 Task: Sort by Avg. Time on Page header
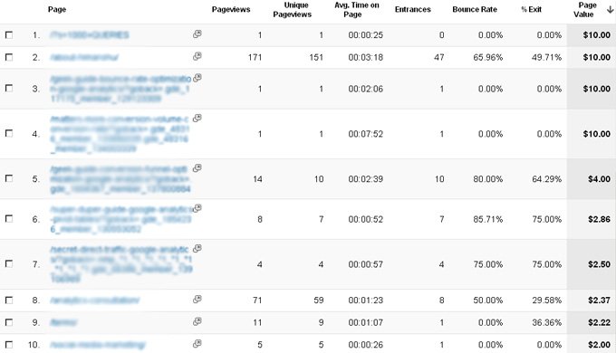click(x=357, y=10)
